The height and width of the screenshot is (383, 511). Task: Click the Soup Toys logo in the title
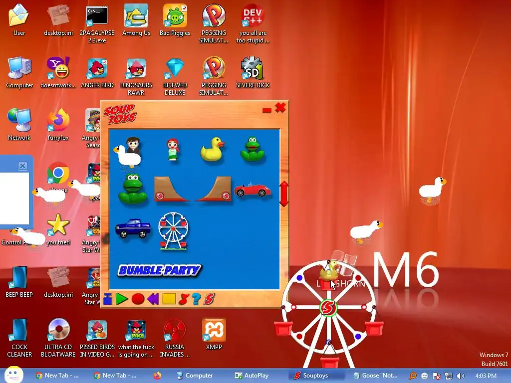coord(120,114)
